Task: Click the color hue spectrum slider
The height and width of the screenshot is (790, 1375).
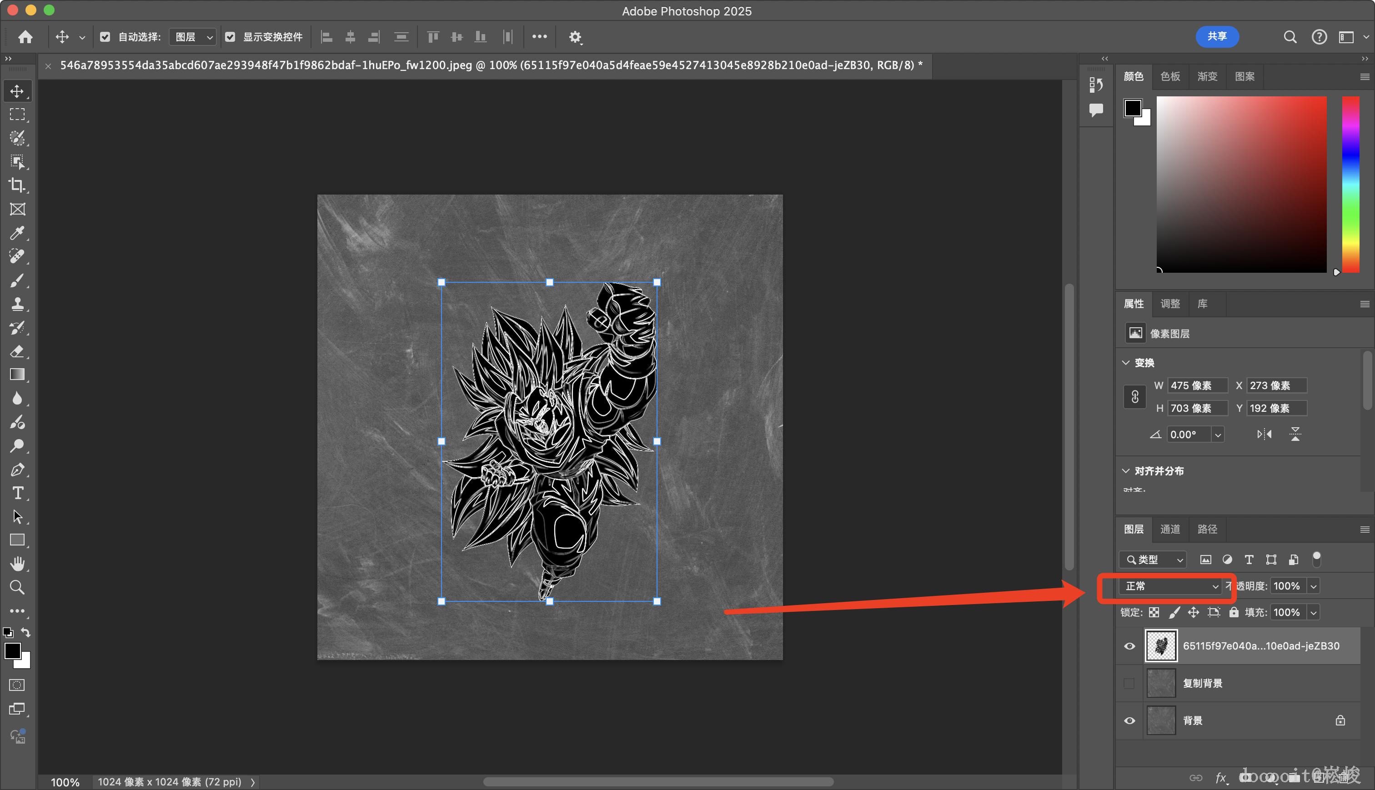Action: coord(1350,185)
